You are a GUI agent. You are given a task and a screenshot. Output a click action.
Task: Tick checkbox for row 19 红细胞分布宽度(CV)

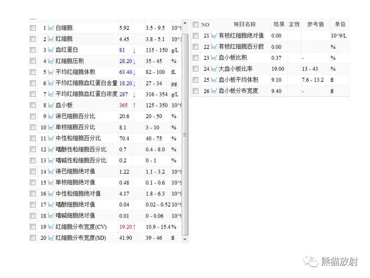click(x=33, y=227)
